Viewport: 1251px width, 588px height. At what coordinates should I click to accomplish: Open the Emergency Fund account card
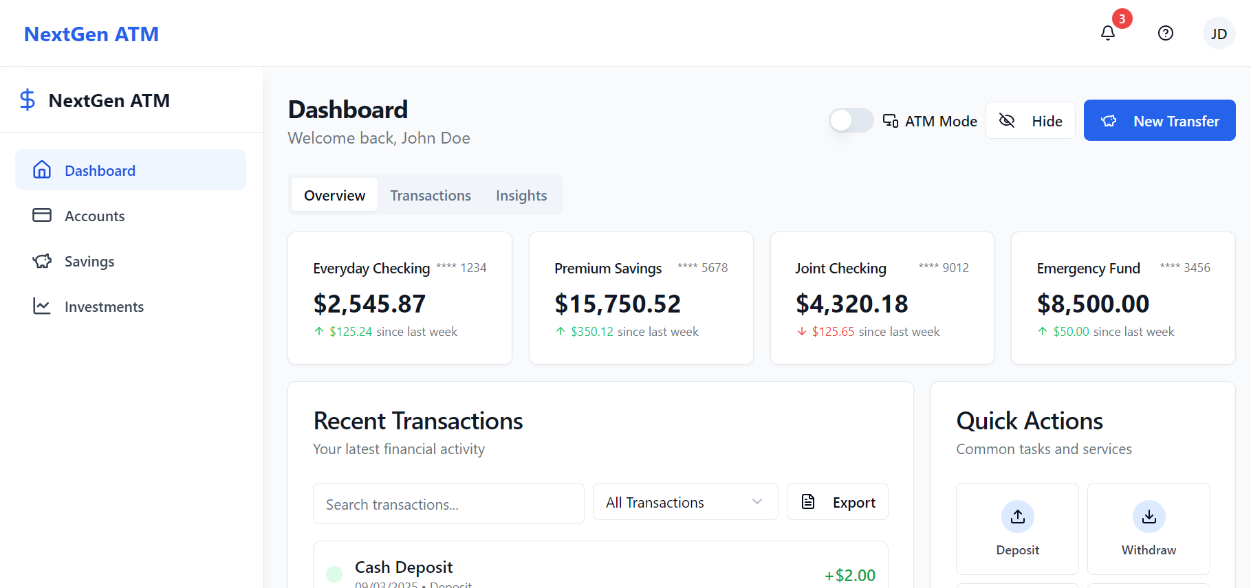(x=1123, y=298)
